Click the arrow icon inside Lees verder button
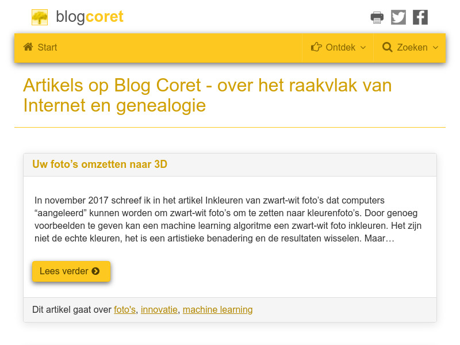 tap(97, 271)
